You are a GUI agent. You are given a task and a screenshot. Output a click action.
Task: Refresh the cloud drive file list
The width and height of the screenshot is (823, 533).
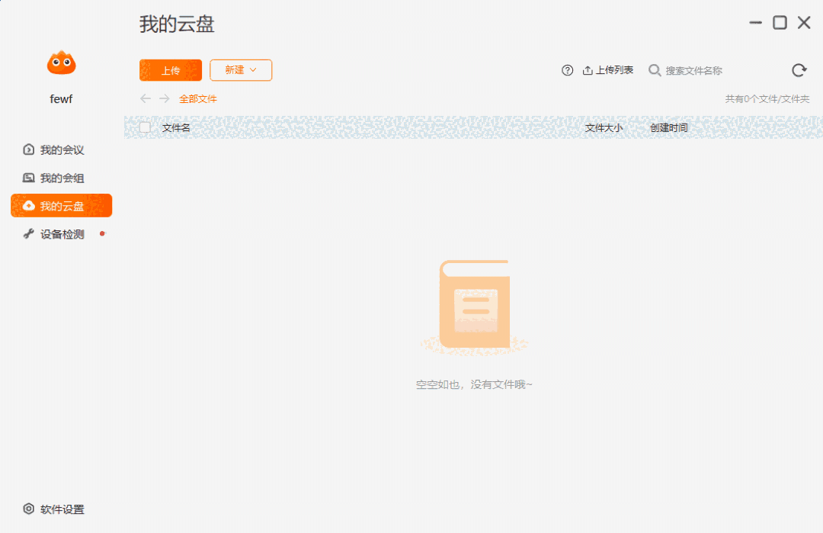point(799,69)
